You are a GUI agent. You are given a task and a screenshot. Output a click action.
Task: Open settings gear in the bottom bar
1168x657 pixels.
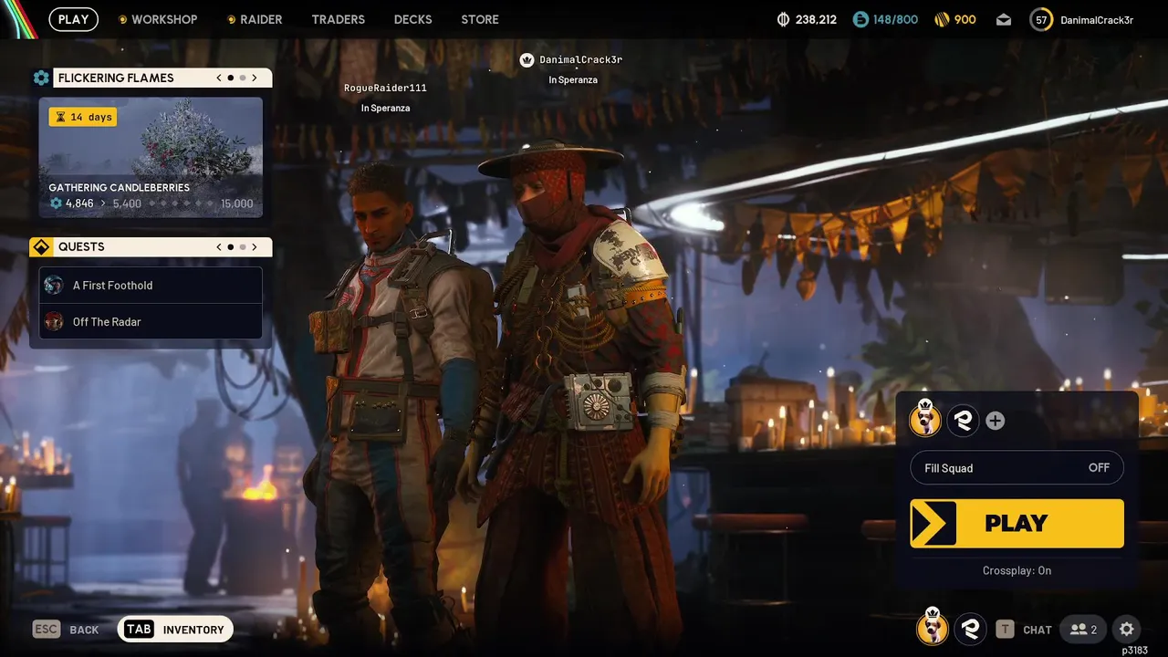pyautogui.click(x=1127, y=629)
